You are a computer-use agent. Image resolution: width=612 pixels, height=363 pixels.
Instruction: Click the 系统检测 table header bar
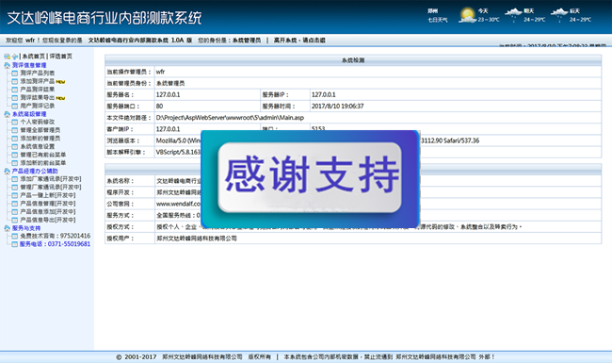[x=353, y=60]
